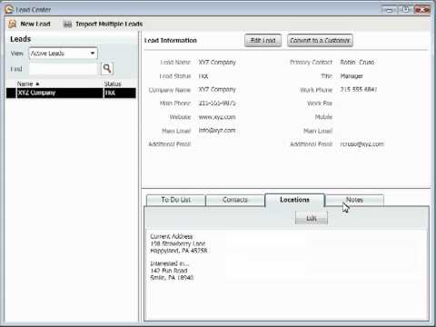Click the Hot lead status value
Viewport: 436px width, 327px height.
tap(203, 76)
